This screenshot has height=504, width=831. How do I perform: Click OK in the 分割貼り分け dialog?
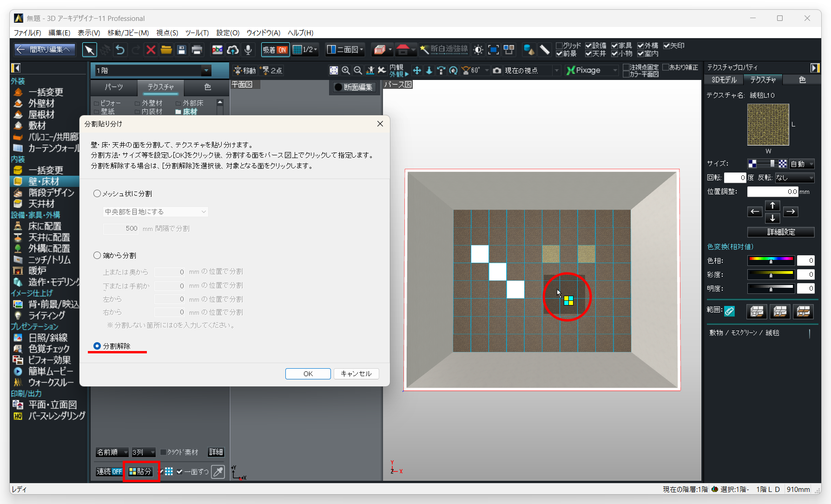click(x=308, y=374)
